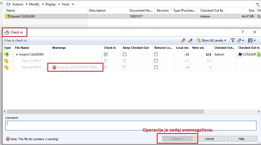Click the filter funnel icon
Screen dimensions: 261x145
pyautogui.click(x=233, y=40)
